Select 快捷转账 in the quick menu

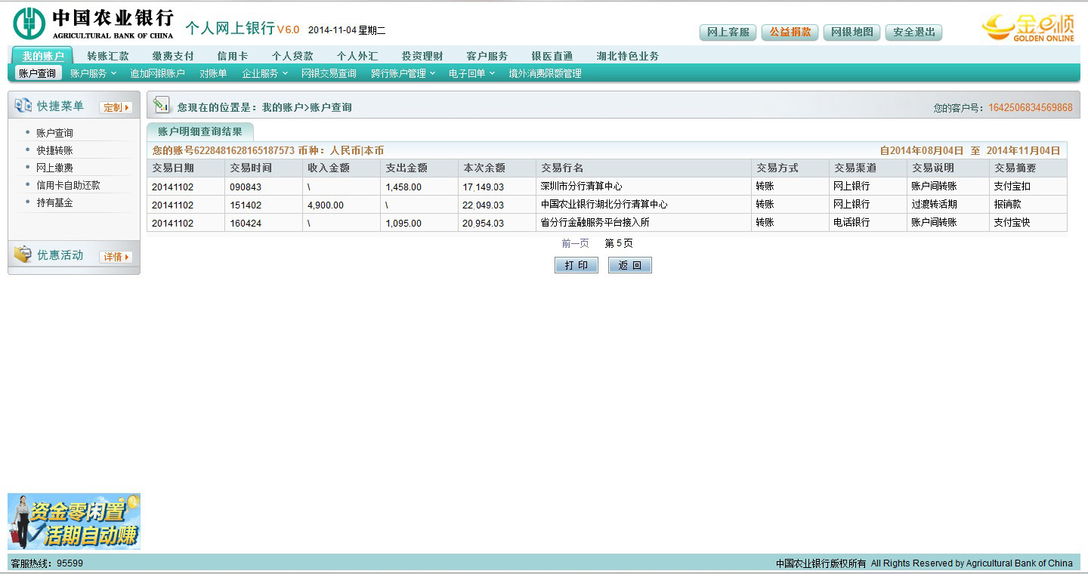click(x=54, y=150)
